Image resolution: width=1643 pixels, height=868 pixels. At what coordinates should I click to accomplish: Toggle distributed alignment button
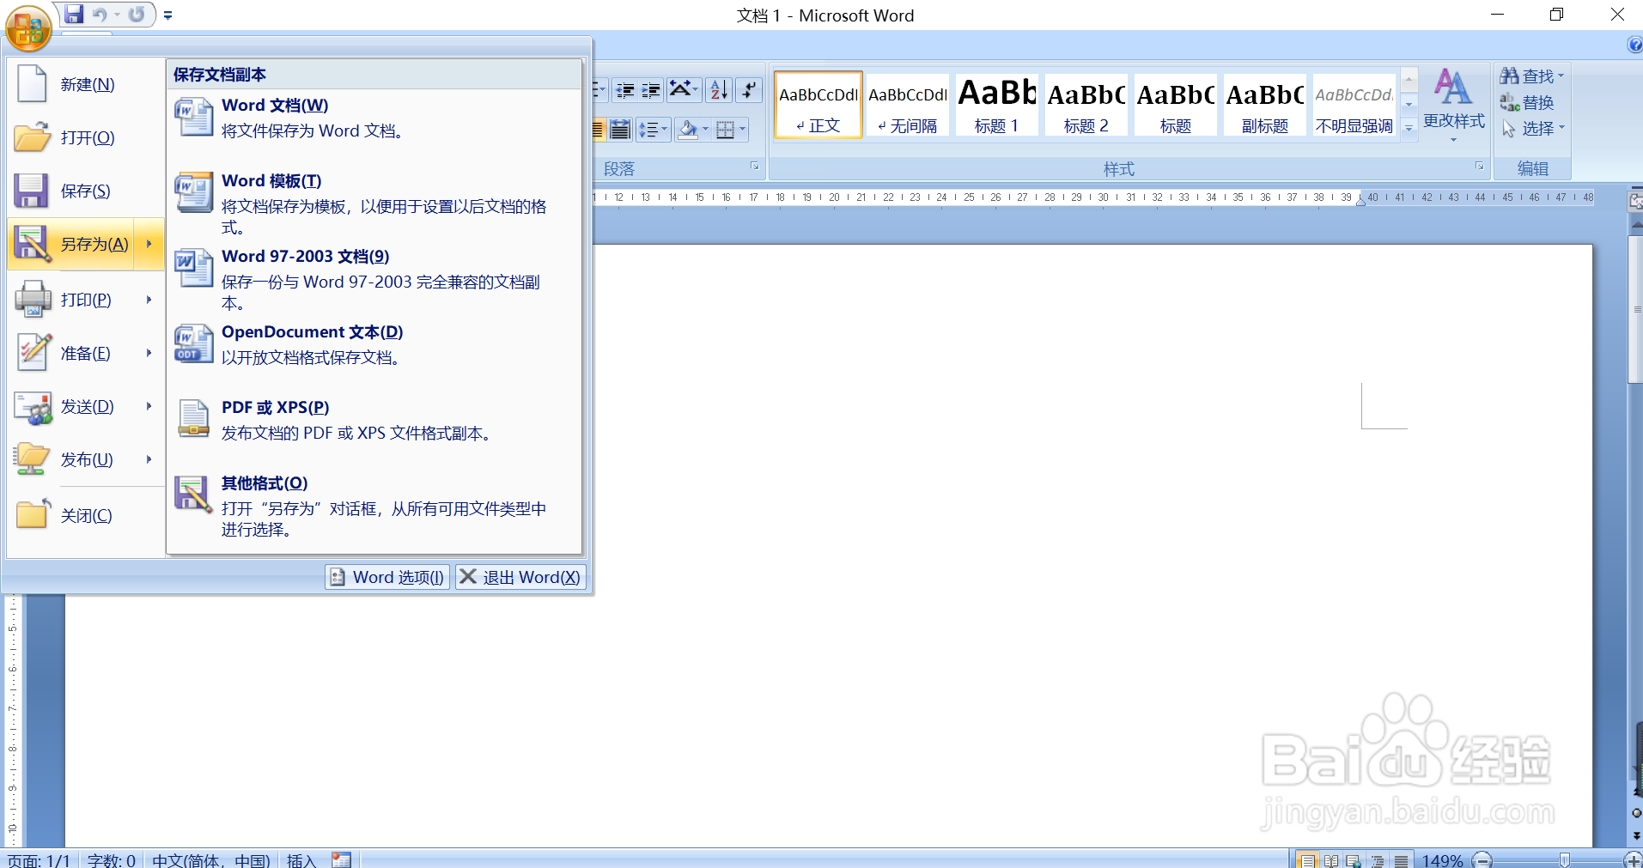tap(620, 130)
